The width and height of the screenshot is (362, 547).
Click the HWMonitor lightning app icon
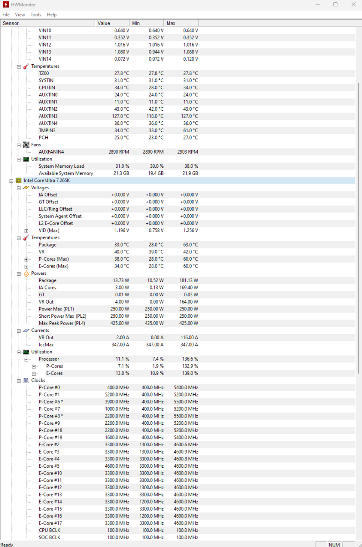[x=5, y=4]
